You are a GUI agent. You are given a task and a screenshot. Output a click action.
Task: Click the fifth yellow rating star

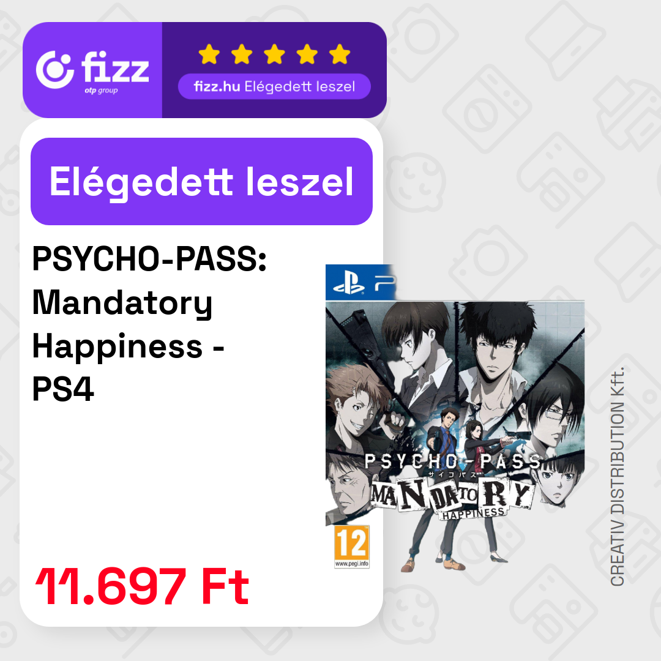point(340,54)
